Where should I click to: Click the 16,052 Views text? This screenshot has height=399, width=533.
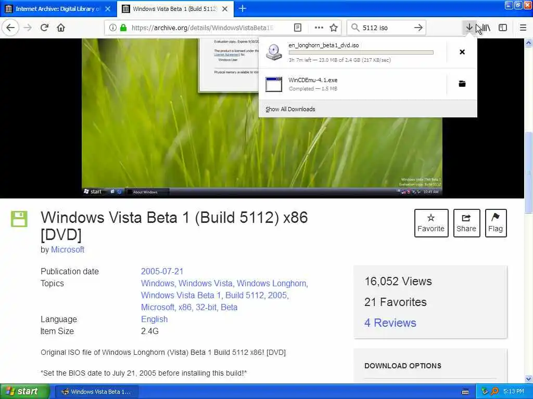pyautogui.click(x=398, y=281)
